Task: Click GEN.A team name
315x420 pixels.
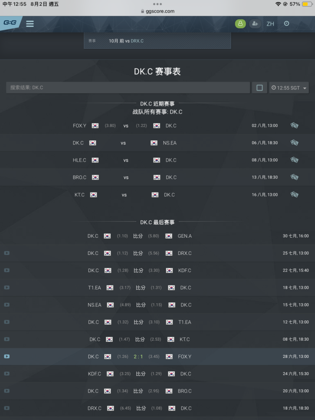Action: (184, 236)
